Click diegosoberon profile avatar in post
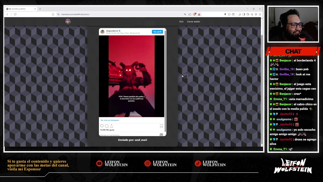The image size is (323, 182). click(102, 32)
